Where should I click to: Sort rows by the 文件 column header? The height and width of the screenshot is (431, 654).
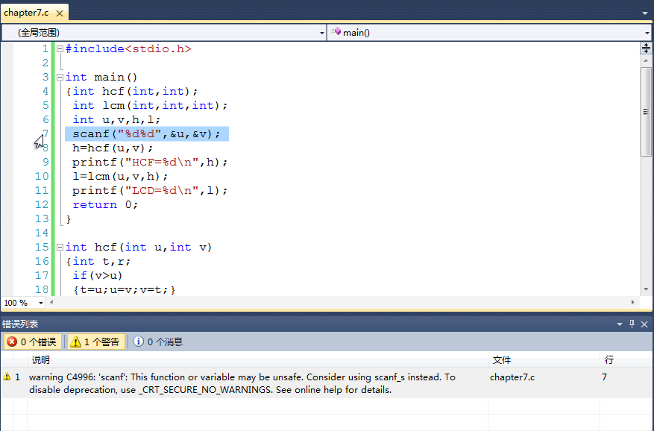click(x=503, y=359)
